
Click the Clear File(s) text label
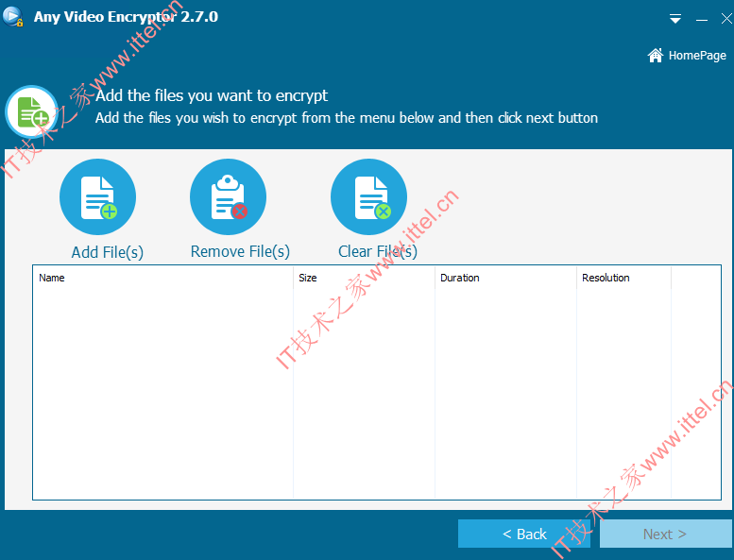377,252
